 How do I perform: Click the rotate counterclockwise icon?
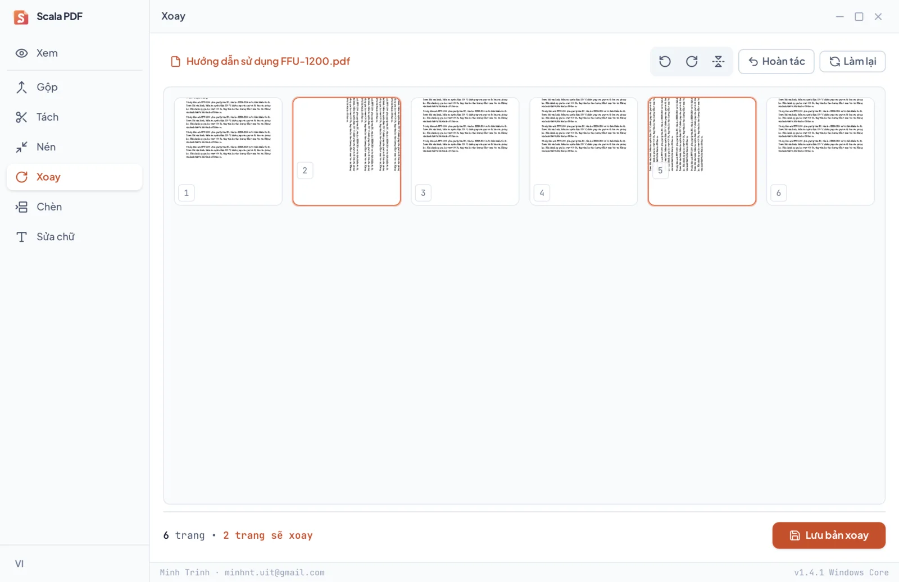[x=665, y=61]
